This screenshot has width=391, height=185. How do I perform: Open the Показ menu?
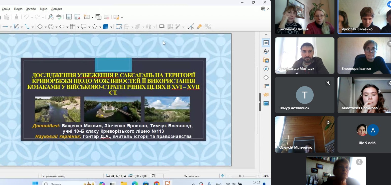click(x=18, y=9)
